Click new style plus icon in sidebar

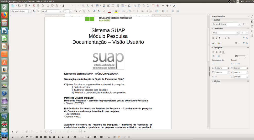tap(247, 24)
